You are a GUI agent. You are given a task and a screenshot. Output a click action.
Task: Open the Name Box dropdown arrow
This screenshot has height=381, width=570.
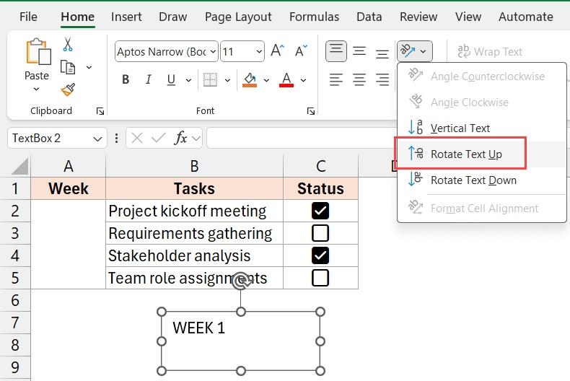point(97,139)
